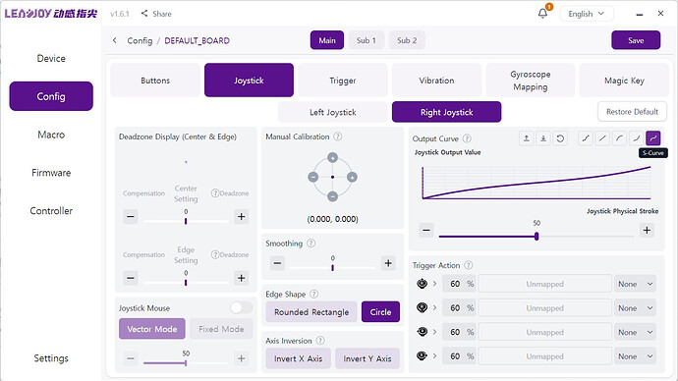
Task: Click the Center Setting Deadzone help icon
Action: pyautogui.click(x=215, y=193)
